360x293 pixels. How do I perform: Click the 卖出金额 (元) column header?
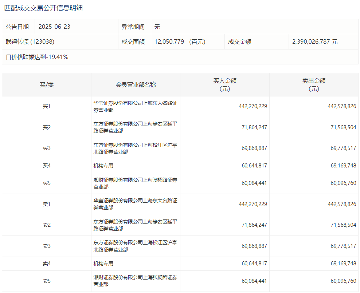tap(314, 85)
